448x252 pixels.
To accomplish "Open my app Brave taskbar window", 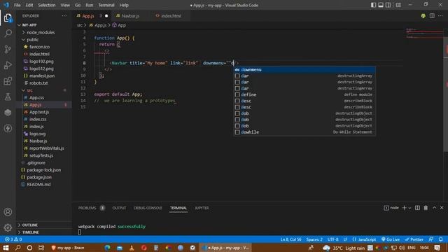I will click(68, 248).
